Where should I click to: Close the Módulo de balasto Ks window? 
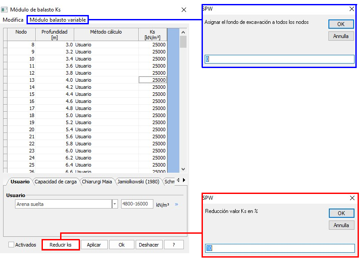click(184, 10)
